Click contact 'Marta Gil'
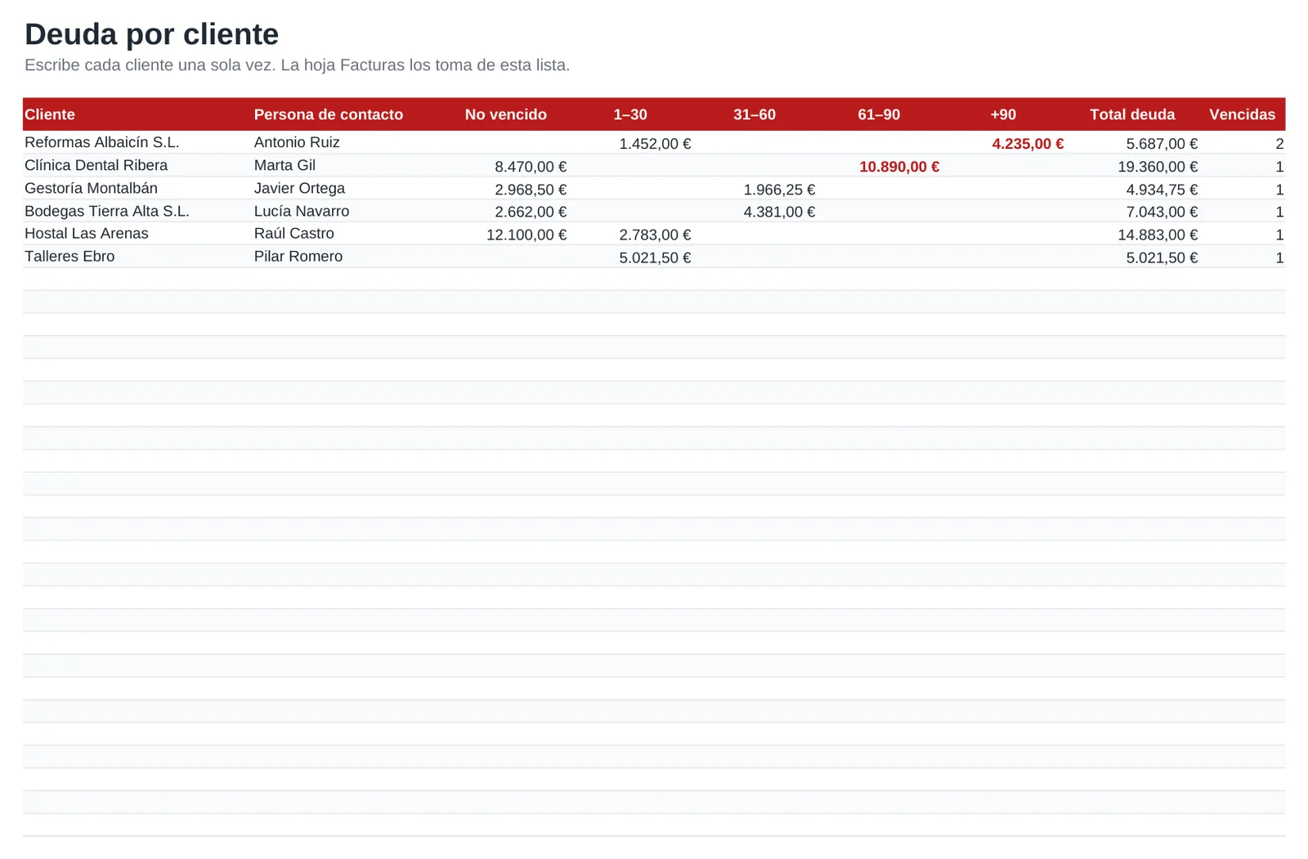The width and height of the screenshot is (1308, 859). tap(284, 165)
